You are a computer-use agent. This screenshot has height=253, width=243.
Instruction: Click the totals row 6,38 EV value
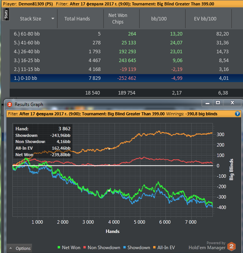click(x=223, y=93)
